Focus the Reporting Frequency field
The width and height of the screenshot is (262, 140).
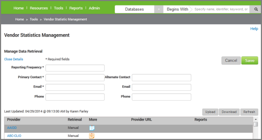pyautogui.click(x=75, y=68)
